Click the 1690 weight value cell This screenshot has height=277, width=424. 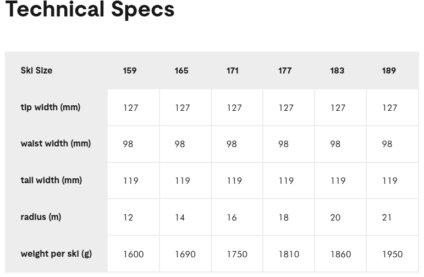(x=185, y=254)
